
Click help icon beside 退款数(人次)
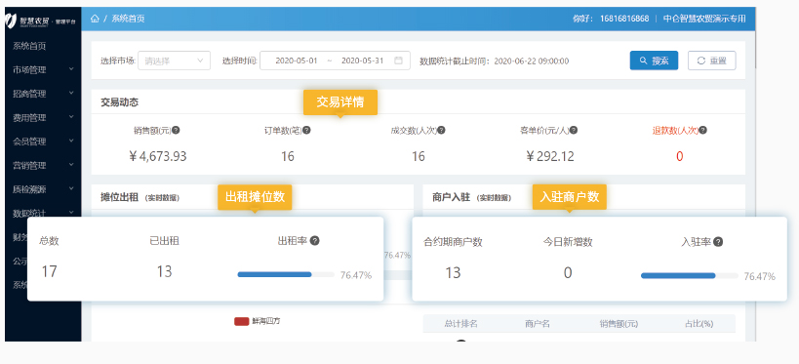click(702, 130)
